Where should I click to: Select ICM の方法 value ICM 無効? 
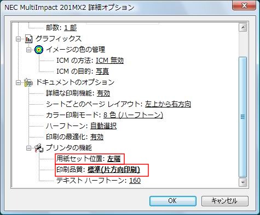pyautogui.click(x=109, y=61)
